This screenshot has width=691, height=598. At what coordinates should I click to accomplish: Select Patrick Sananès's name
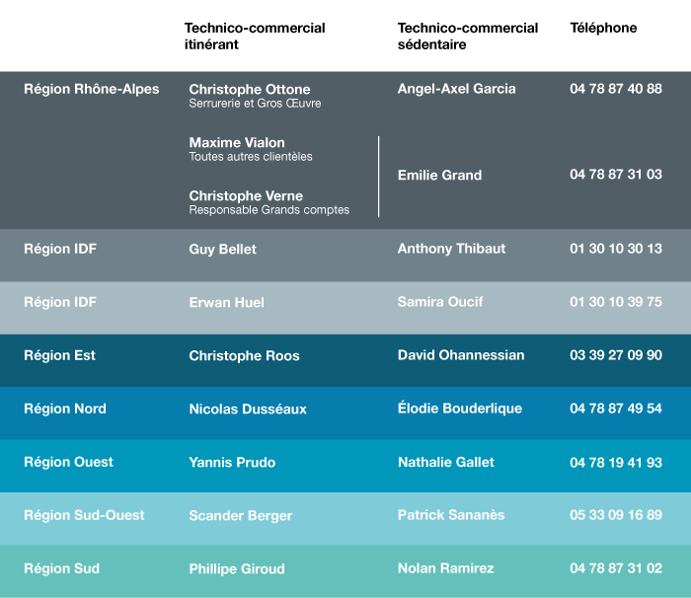451,515
